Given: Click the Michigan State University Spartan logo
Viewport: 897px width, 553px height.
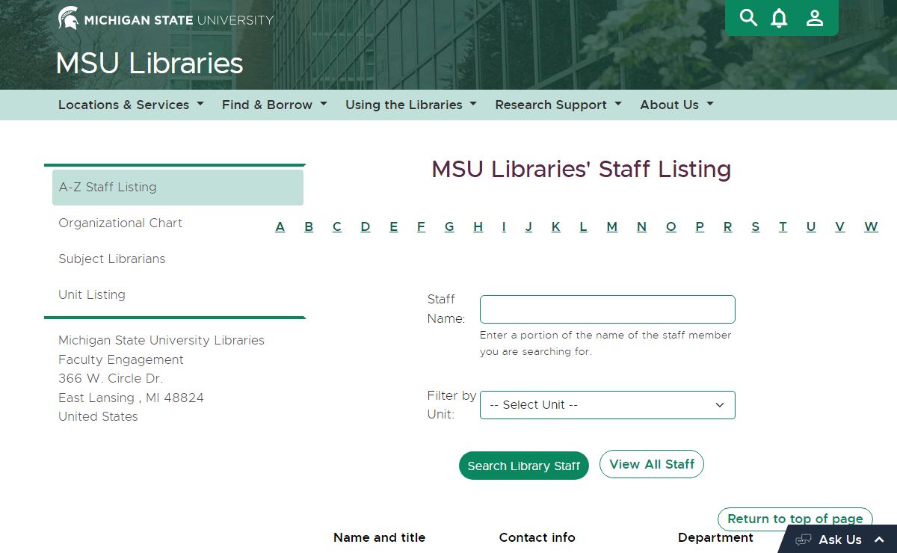Looking at the screenshot, I should (69, 18).
